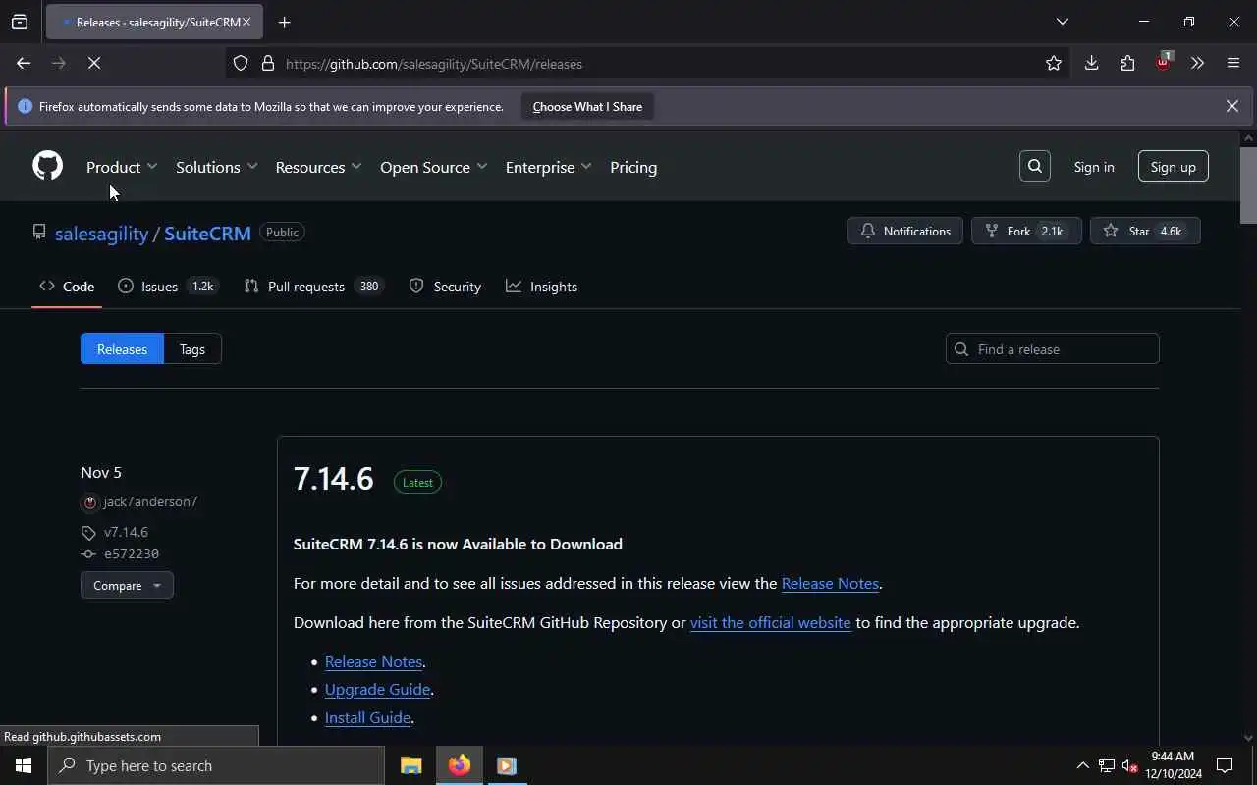Follow the visit the official website link
The height and width of the screenshot is (785, 1257).
click(x=770, y=622)
